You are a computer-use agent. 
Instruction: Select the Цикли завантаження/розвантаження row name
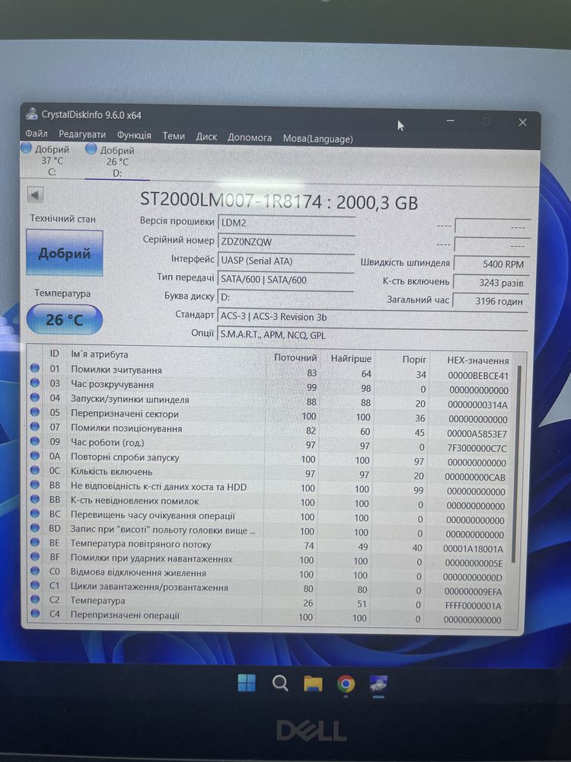(x=149, y=587)
